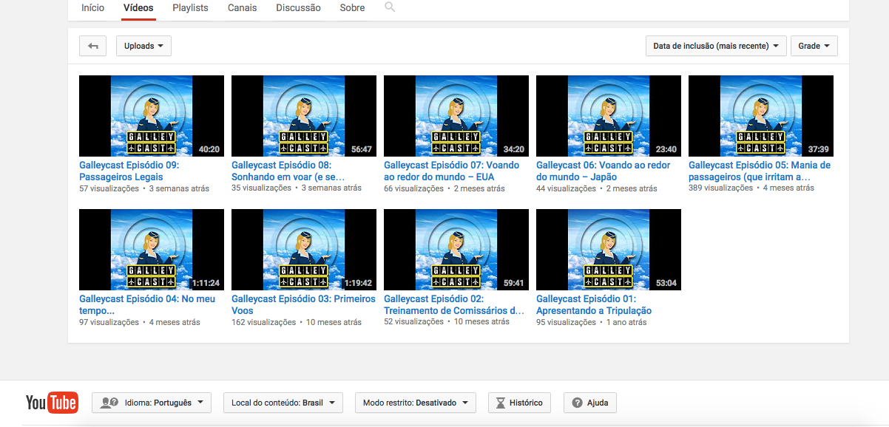Play the 56:47 Episódio 08 thumbnail
Viewport: 889px width, 427px height.
[304, 116]
